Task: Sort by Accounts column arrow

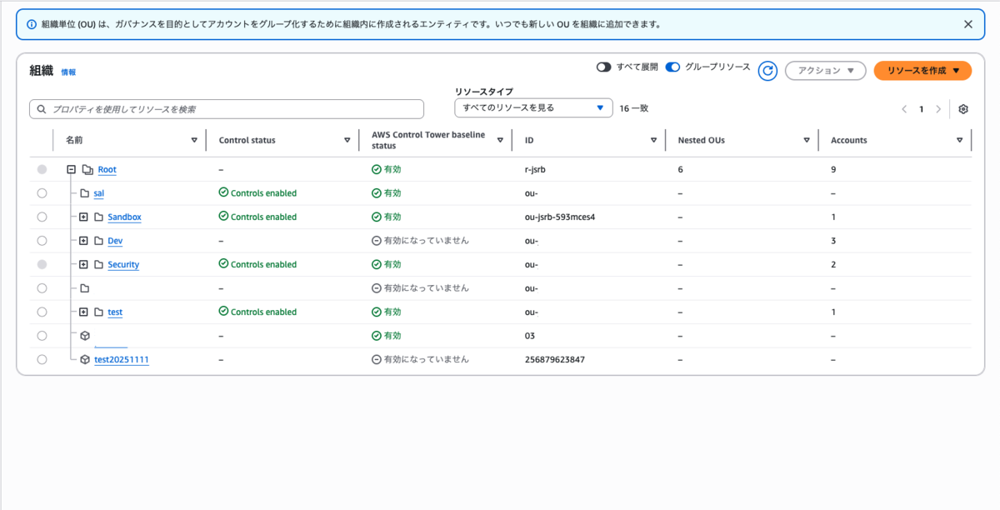Action: click(960, 140)
